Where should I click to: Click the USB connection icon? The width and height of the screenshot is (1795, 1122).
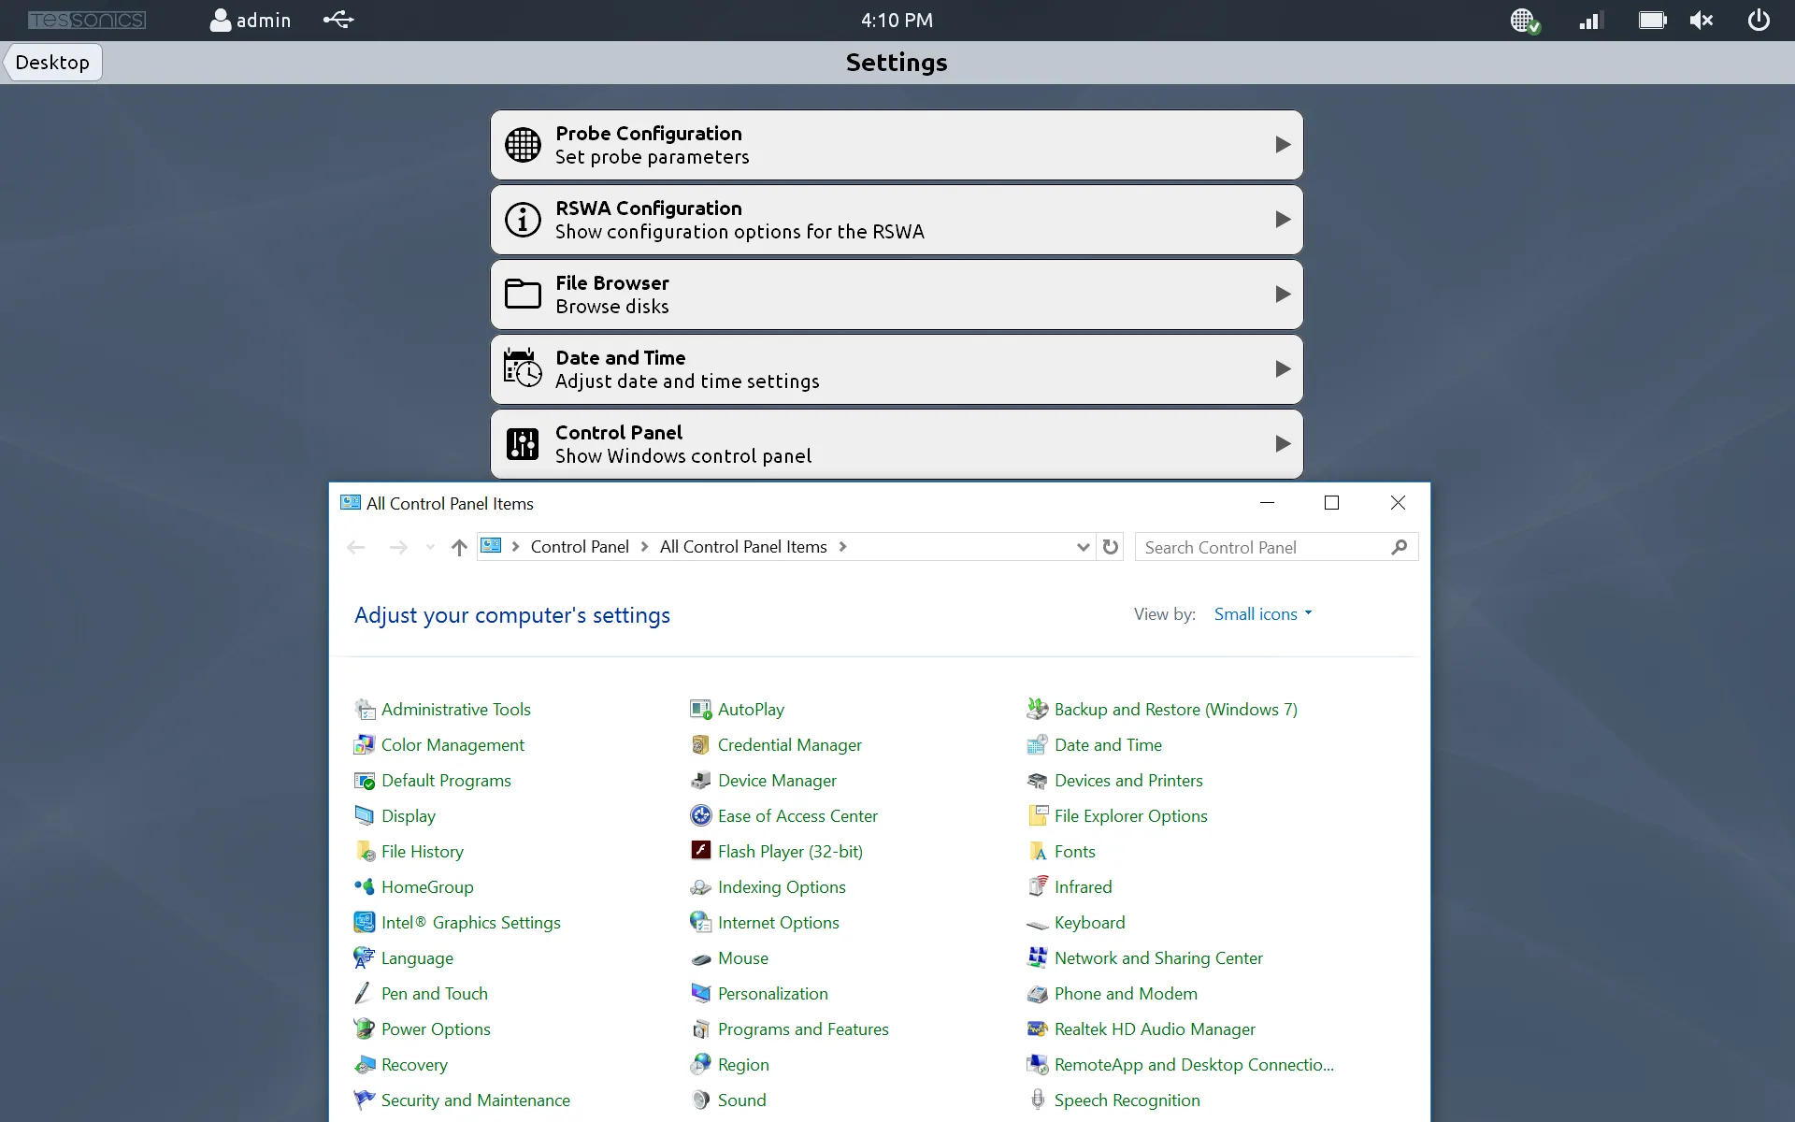338,20
